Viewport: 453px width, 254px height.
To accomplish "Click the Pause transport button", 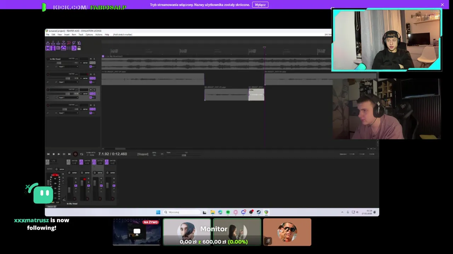I will [x=64, y=154].
